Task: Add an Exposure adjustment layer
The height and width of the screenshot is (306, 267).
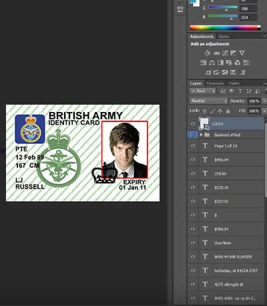Action: 234,53
